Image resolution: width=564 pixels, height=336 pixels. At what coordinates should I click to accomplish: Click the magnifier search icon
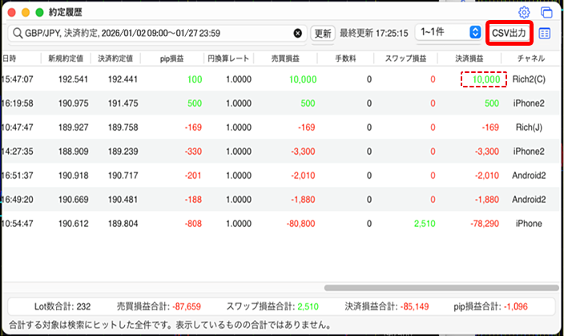click(x=17, y=34)
